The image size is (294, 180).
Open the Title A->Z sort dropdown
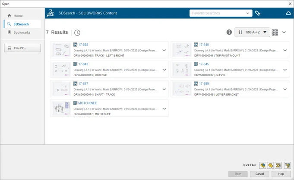(x=252, y=32)
